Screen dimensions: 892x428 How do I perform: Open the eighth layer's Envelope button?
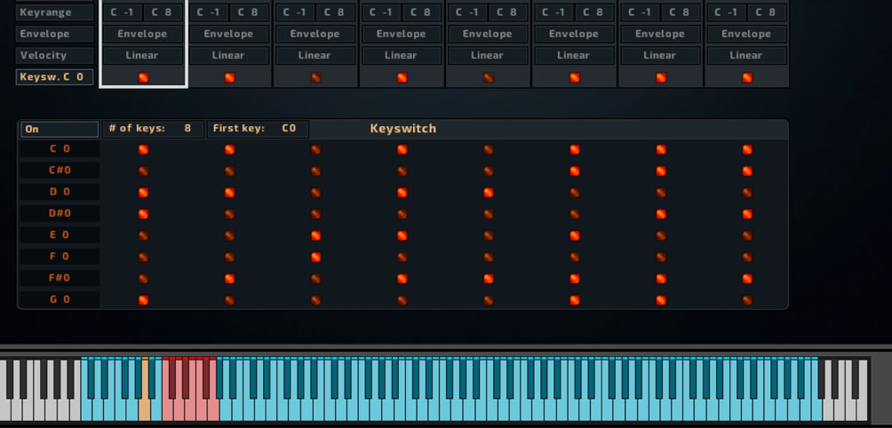pyautogui.click(x=746, y=34)
